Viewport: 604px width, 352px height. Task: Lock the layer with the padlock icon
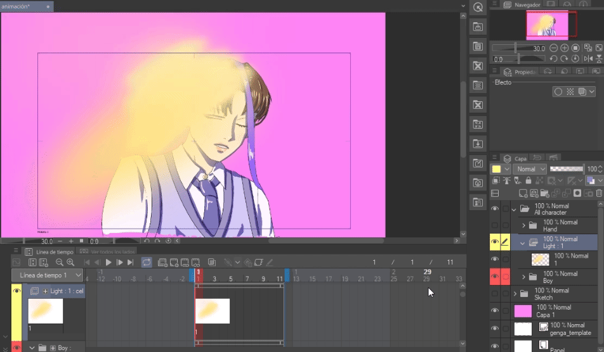coord(528,181)
